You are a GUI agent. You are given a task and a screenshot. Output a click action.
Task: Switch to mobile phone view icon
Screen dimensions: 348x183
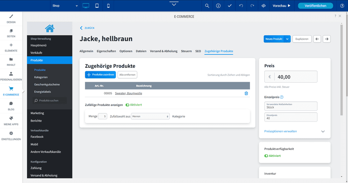pos(108,6)
